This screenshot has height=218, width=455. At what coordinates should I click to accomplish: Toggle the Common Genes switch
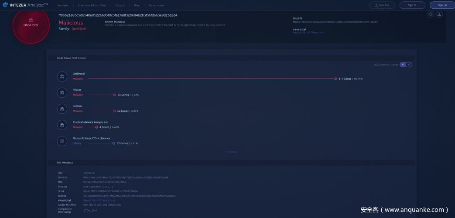point(406,65)
